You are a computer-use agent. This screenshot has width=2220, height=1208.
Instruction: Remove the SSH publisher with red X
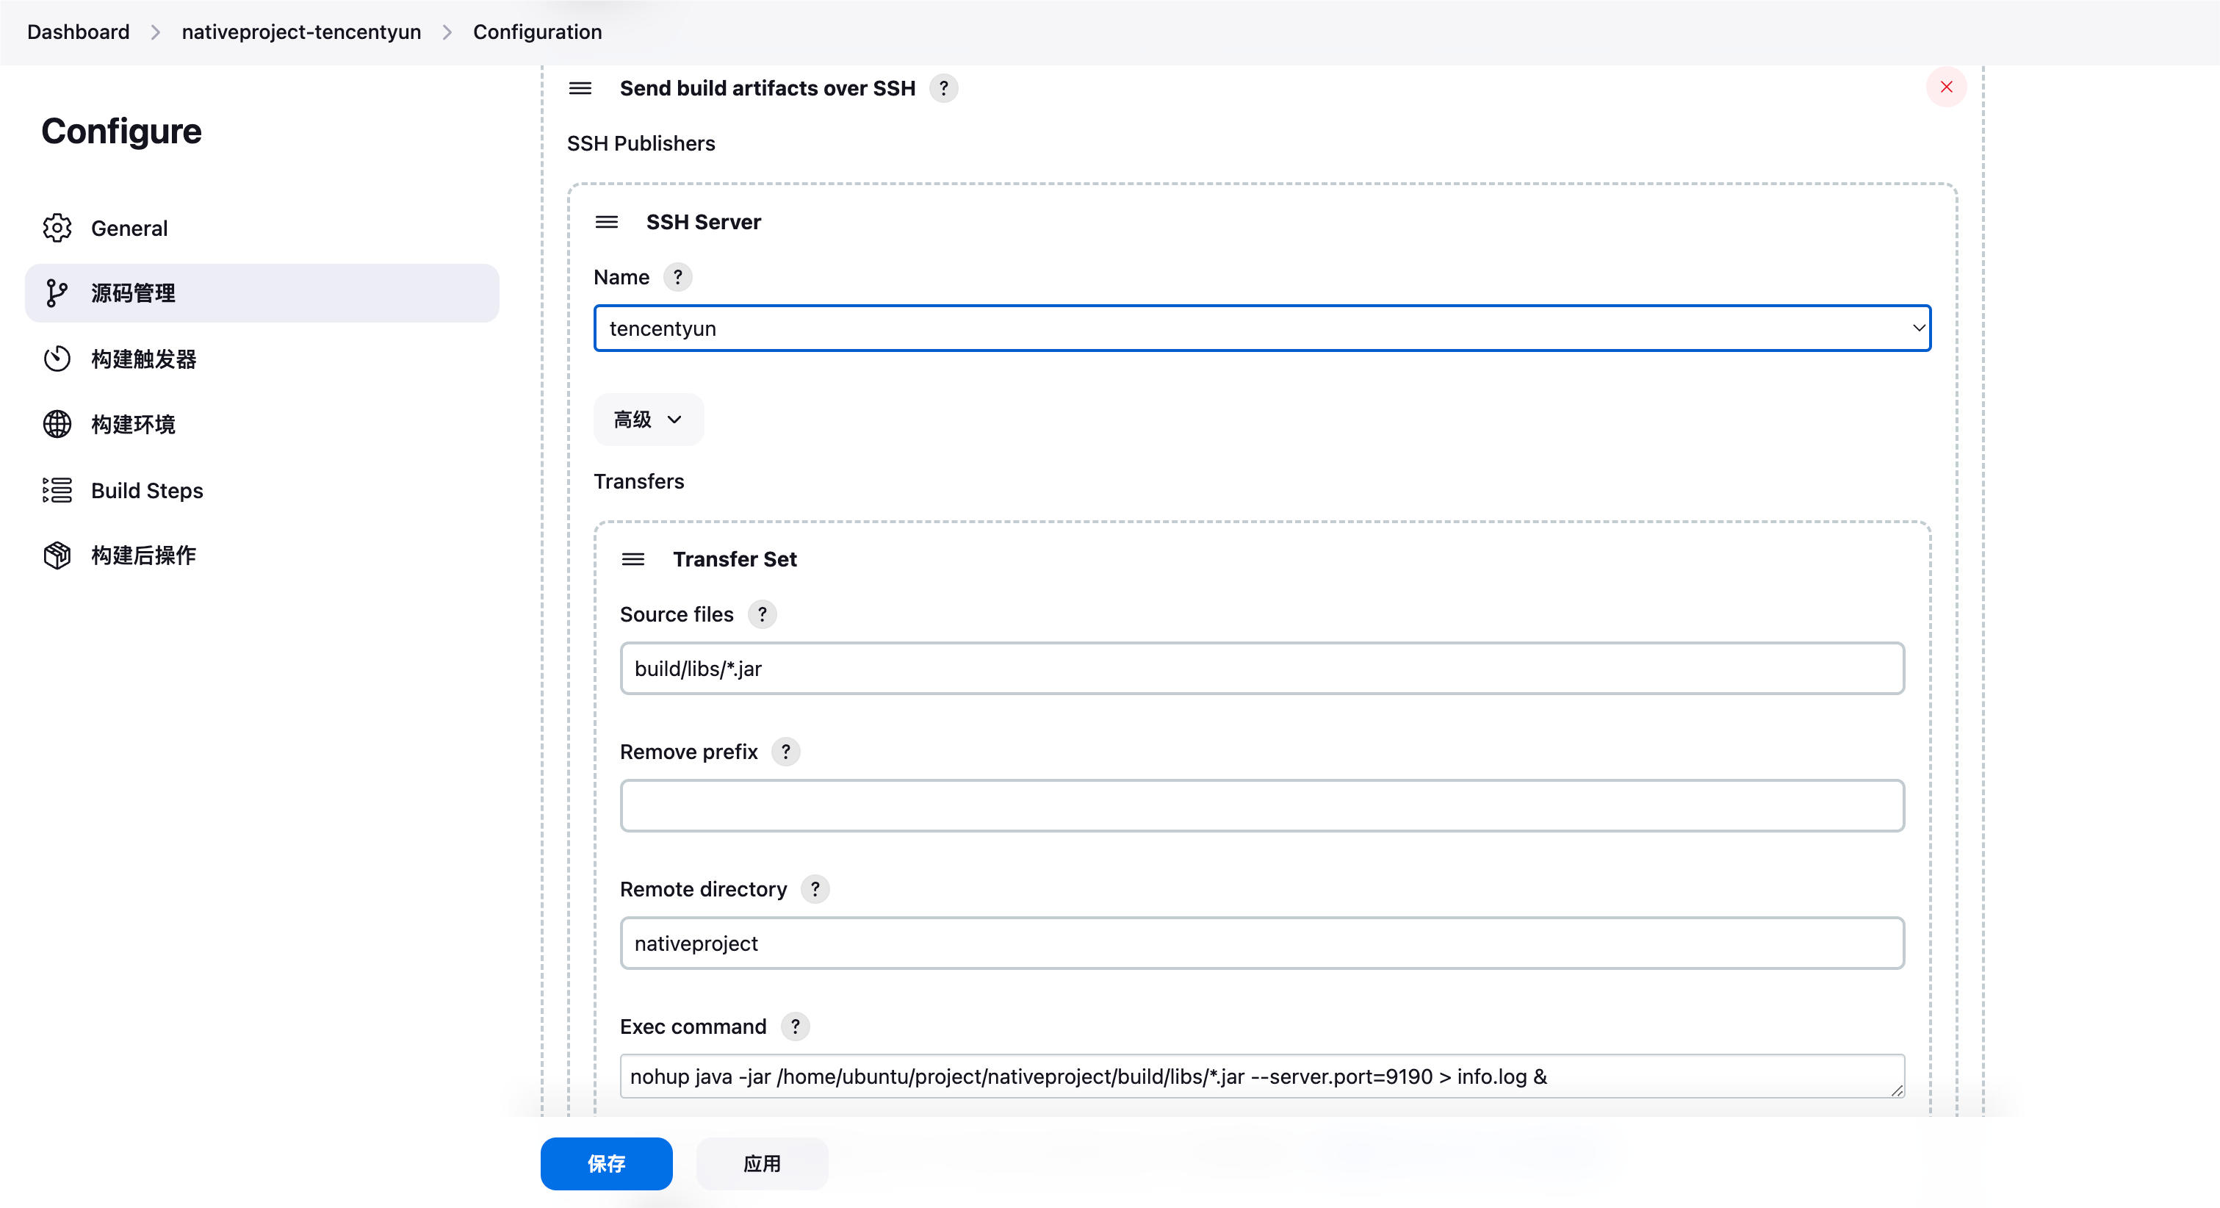(1946, 87)
